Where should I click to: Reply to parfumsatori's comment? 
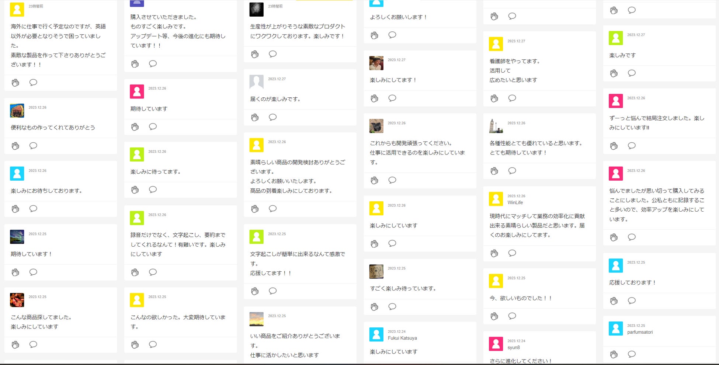pos(632,354)
